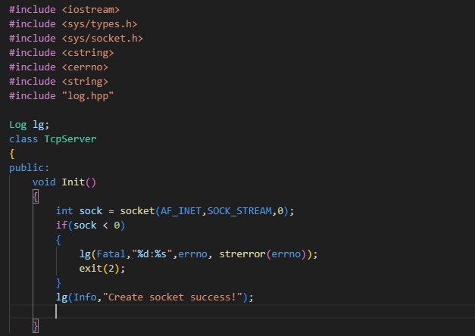Click the opening brace after class TcpServer
This screenshot has width=475, height=336.
pyautogui.click(x=12, y=154)
